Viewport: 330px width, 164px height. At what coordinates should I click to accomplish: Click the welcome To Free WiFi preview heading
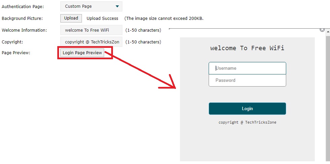coord(247,48)
